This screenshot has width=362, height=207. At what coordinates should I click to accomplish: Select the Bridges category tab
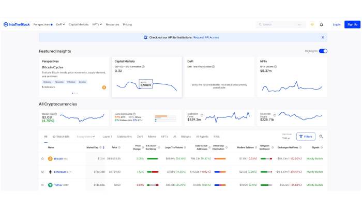[x=186, y=137]
